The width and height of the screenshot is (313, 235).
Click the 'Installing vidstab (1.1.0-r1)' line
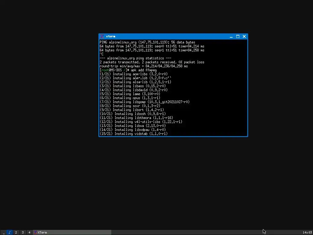[x=134, y=134]
